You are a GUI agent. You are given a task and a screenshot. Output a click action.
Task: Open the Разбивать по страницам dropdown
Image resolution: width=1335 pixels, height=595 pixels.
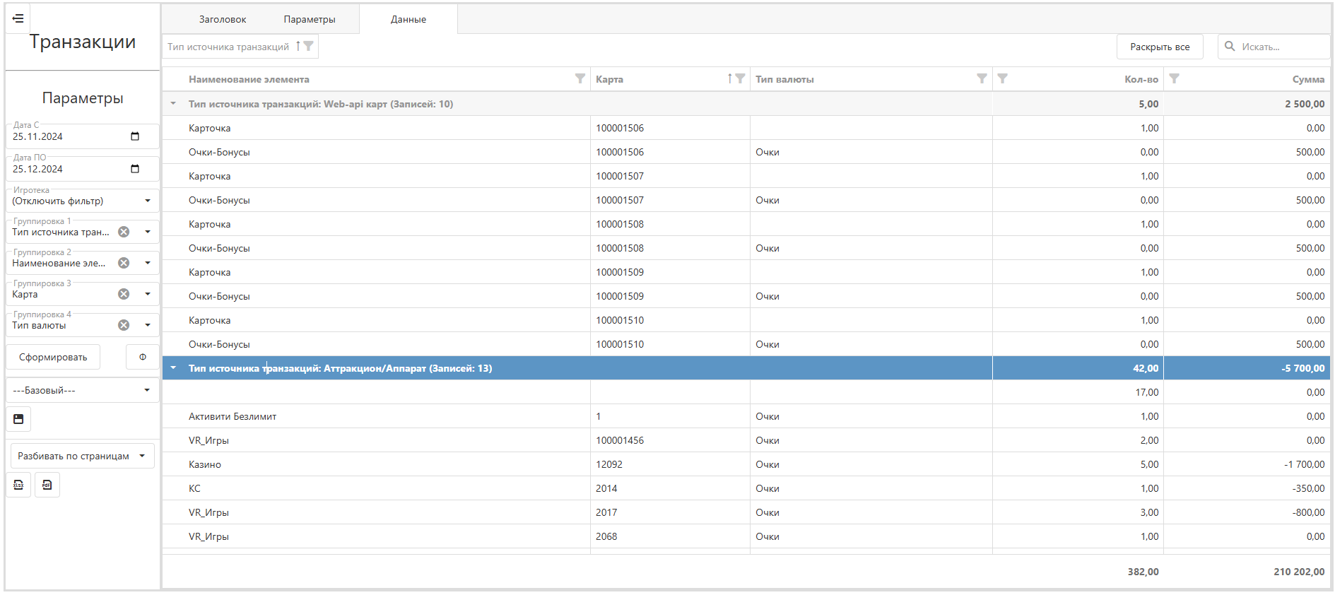83,456
